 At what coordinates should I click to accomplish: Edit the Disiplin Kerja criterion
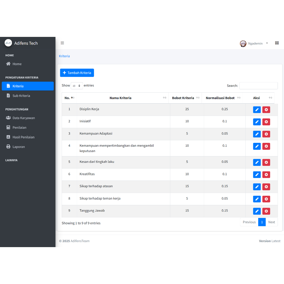click(x=257, y=110)
